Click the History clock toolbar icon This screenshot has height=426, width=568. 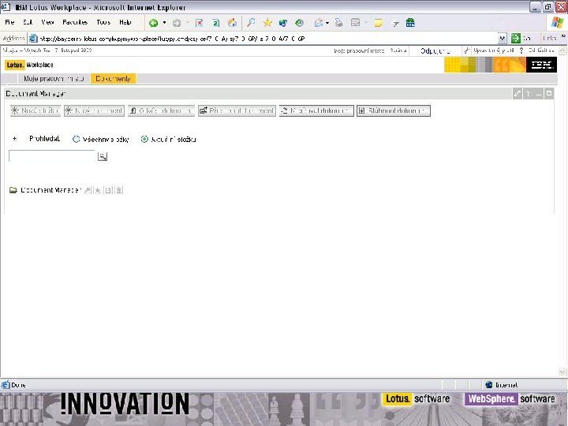(299, 23)
